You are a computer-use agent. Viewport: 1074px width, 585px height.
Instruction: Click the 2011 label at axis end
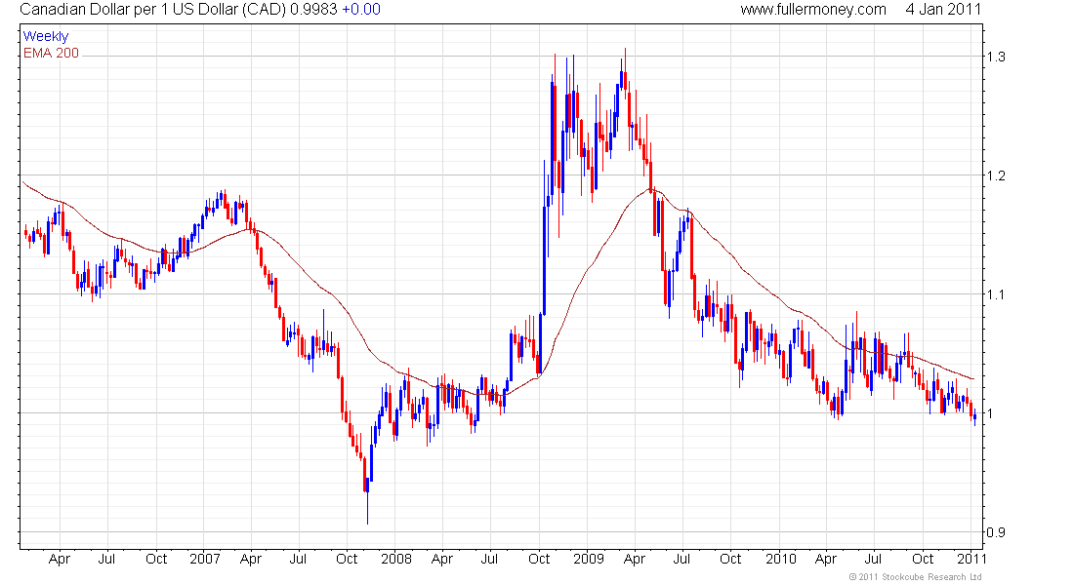click(x=971, y=560)
